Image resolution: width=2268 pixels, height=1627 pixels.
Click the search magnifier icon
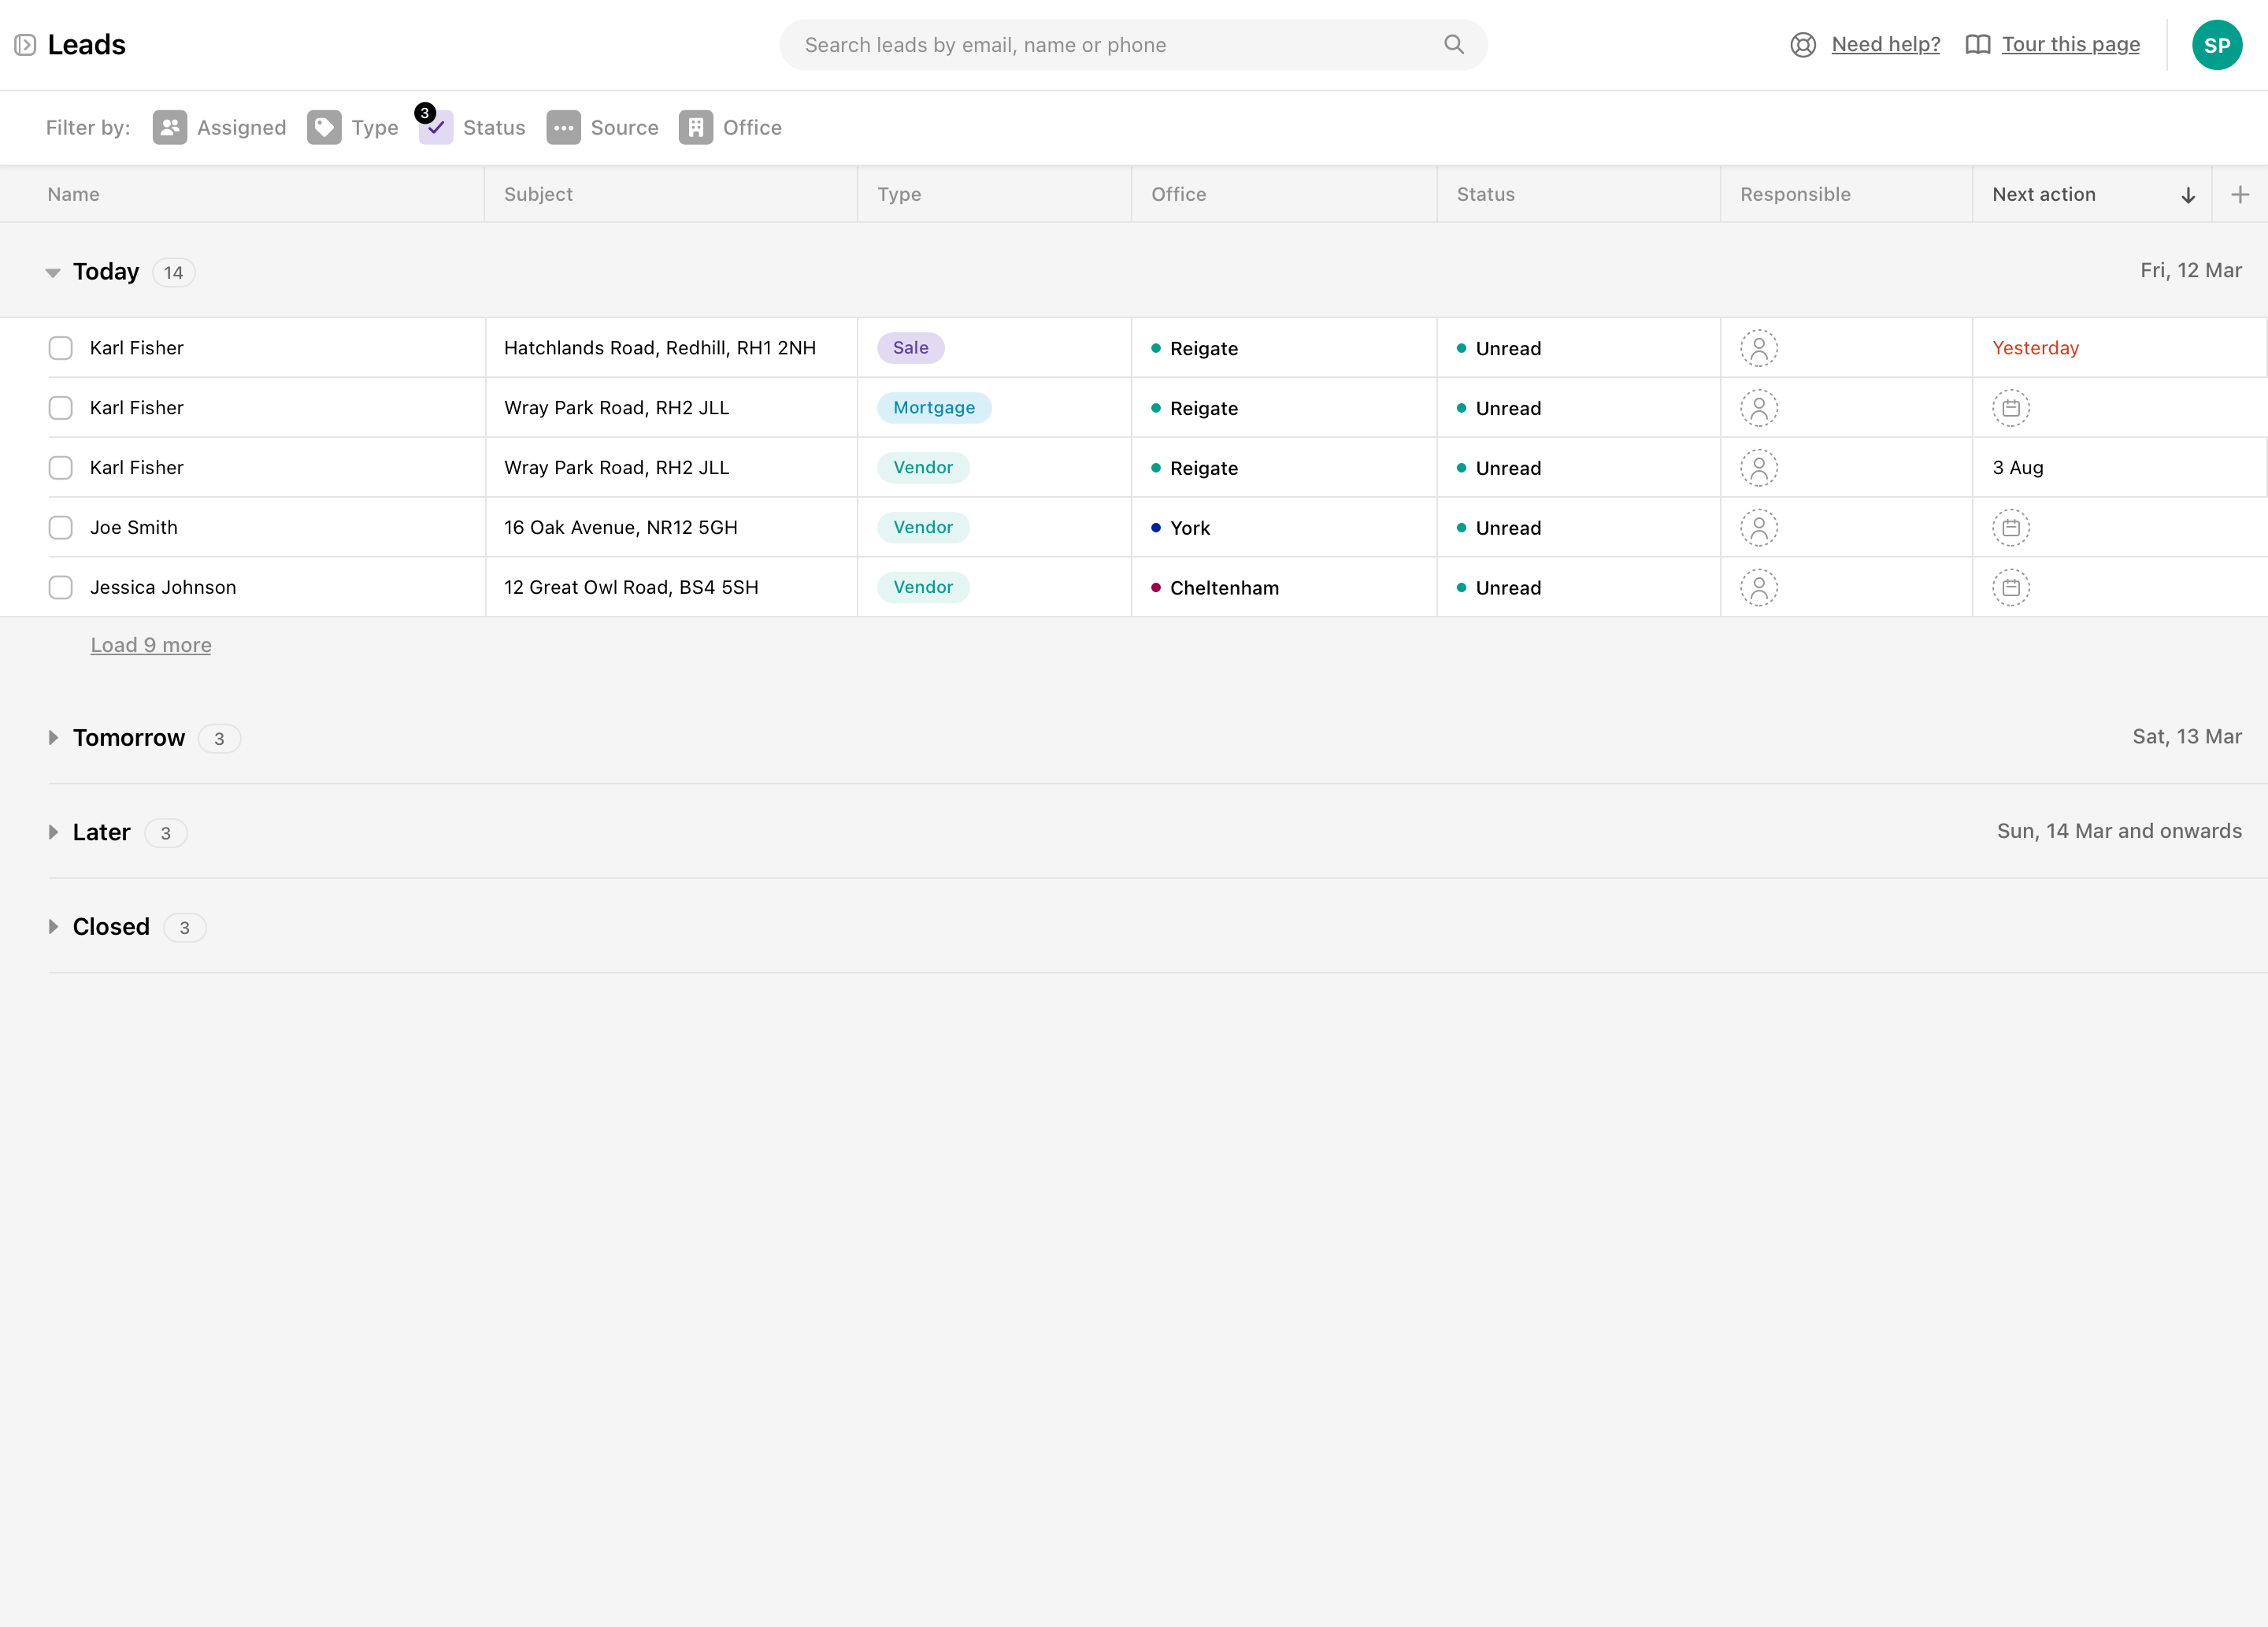point(1453,45)
